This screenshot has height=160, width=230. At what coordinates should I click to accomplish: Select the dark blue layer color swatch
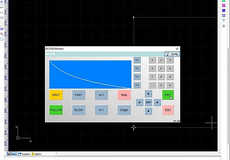(x=224, y=10)
